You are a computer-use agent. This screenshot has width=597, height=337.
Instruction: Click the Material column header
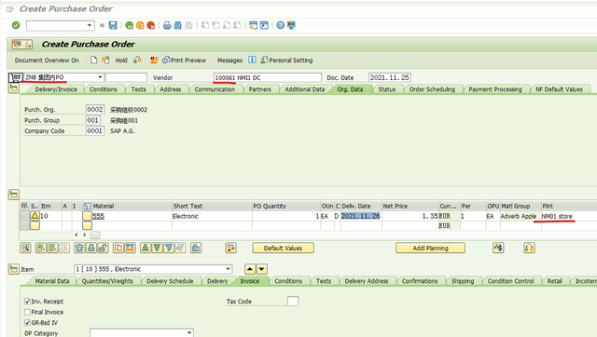pyautogui.click(x=132, y=206)
